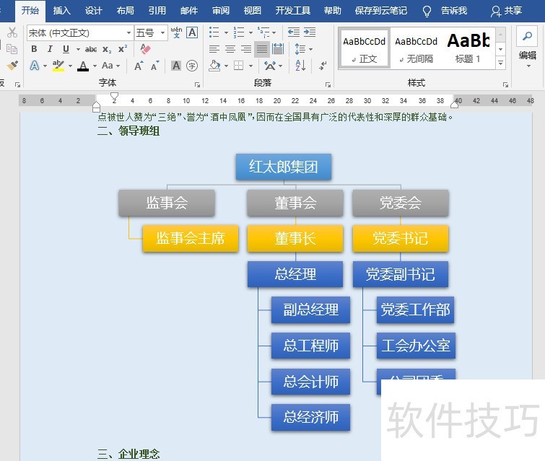Open the line spacing dropdown
This screenshot has width=545, height=461.
(303, 49)
